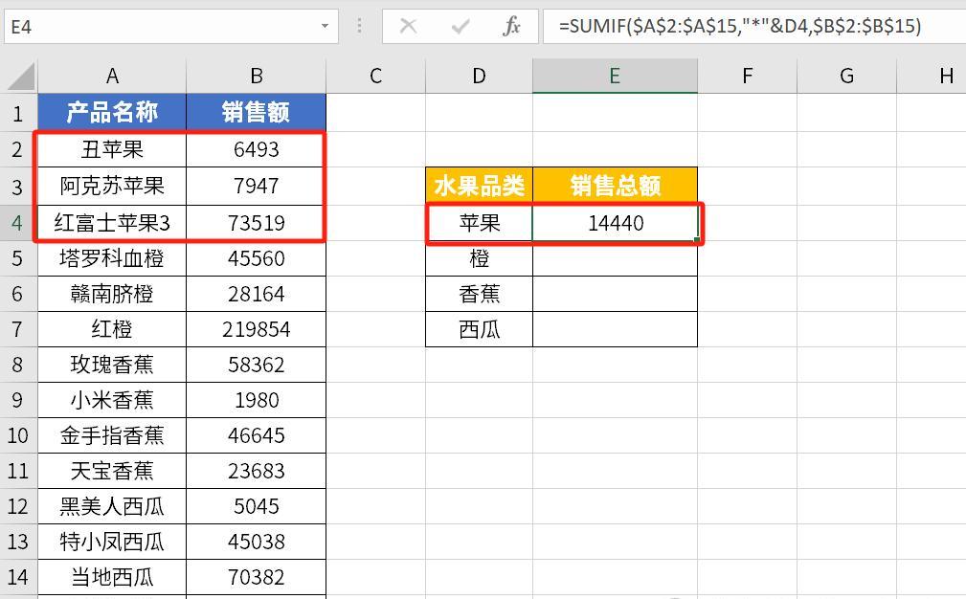Select column G header

846,76
